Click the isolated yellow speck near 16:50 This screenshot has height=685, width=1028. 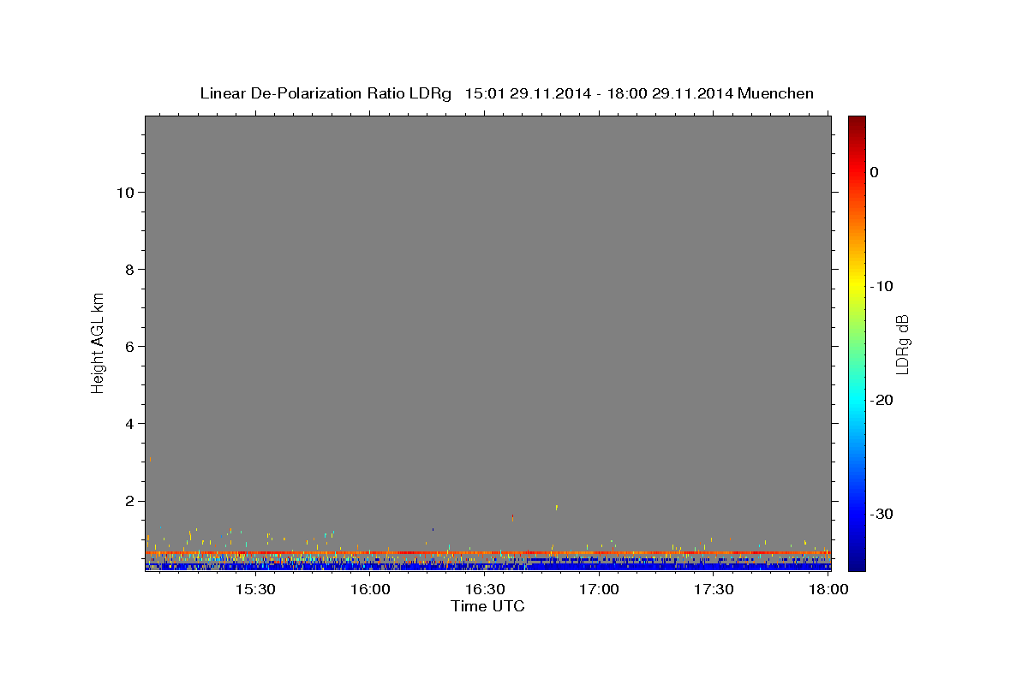[x=557, y=507]
